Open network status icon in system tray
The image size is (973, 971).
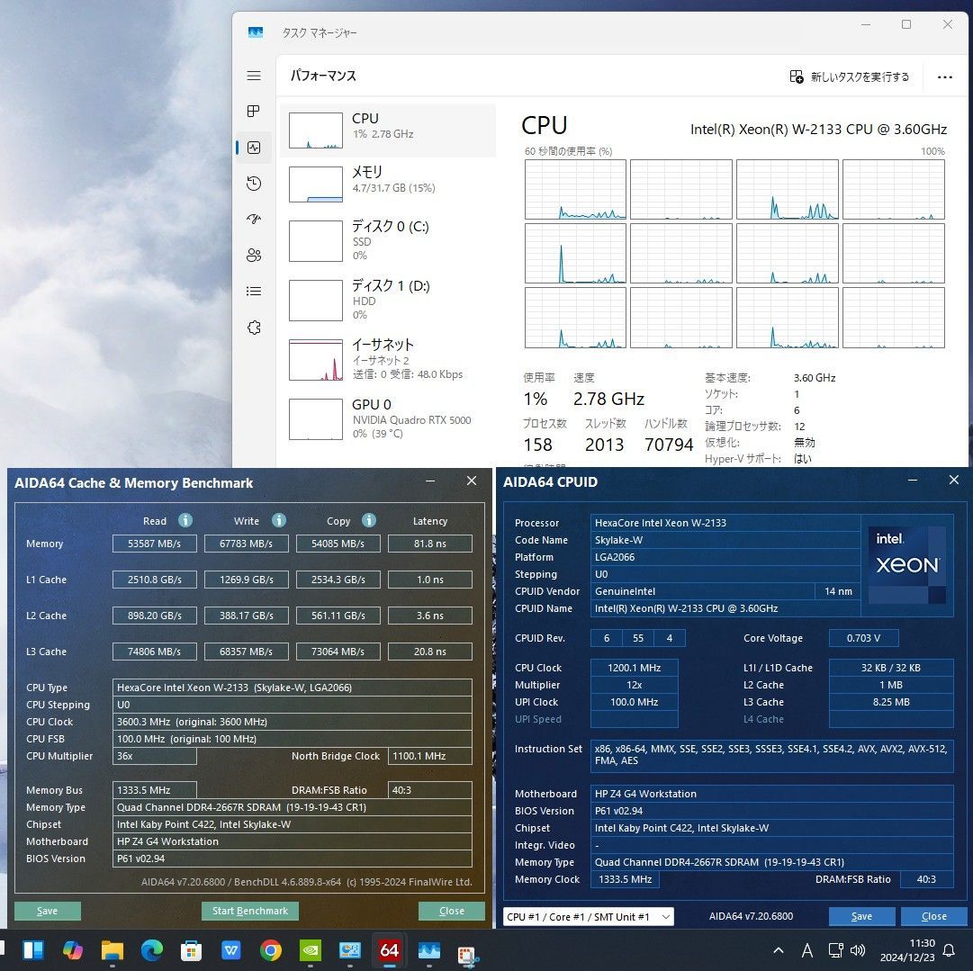click(835, 950)
